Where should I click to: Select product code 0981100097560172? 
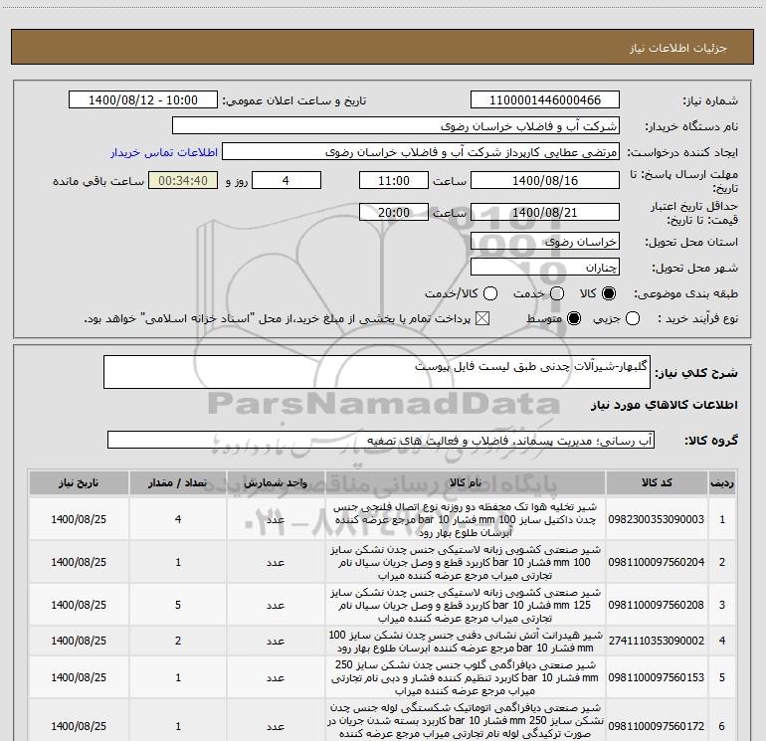pos(657,726)
